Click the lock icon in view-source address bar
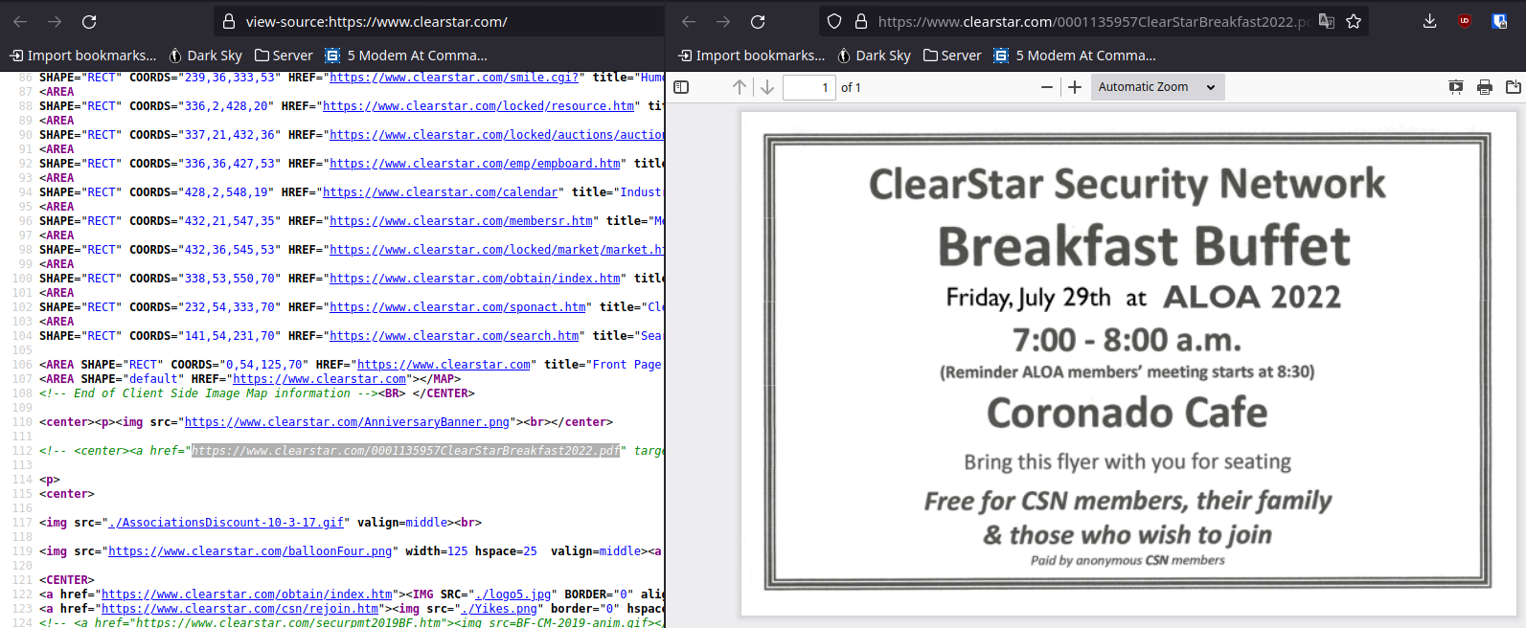 tap(229, 21)
